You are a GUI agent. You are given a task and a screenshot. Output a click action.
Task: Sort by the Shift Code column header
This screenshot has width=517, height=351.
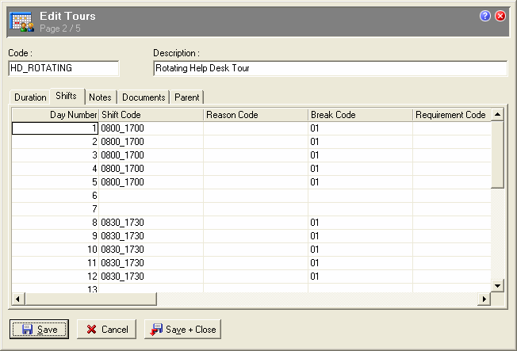coord(151,115)
